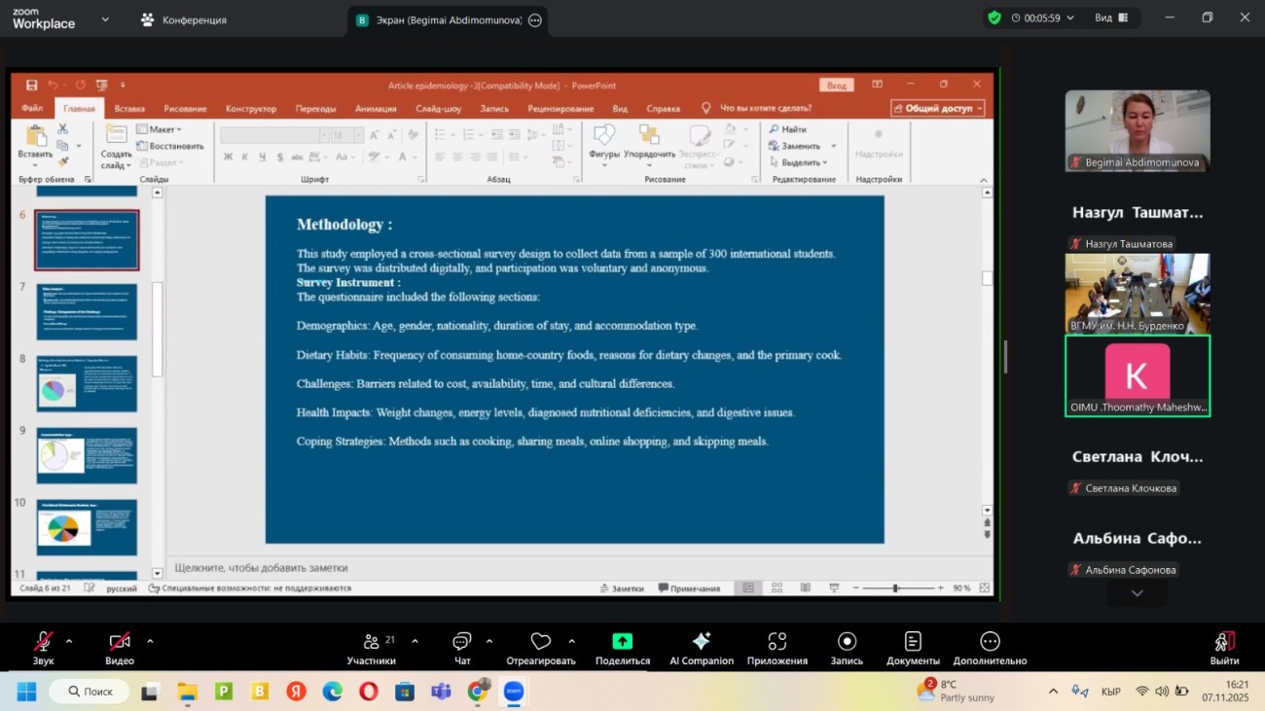Image resolution: width=1265 pixels, height=711 pixels.
Task: Open the Participants (Участники) list
Action: coord(372,642)
